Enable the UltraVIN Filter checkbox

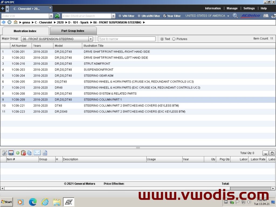(x=139, y=16)
